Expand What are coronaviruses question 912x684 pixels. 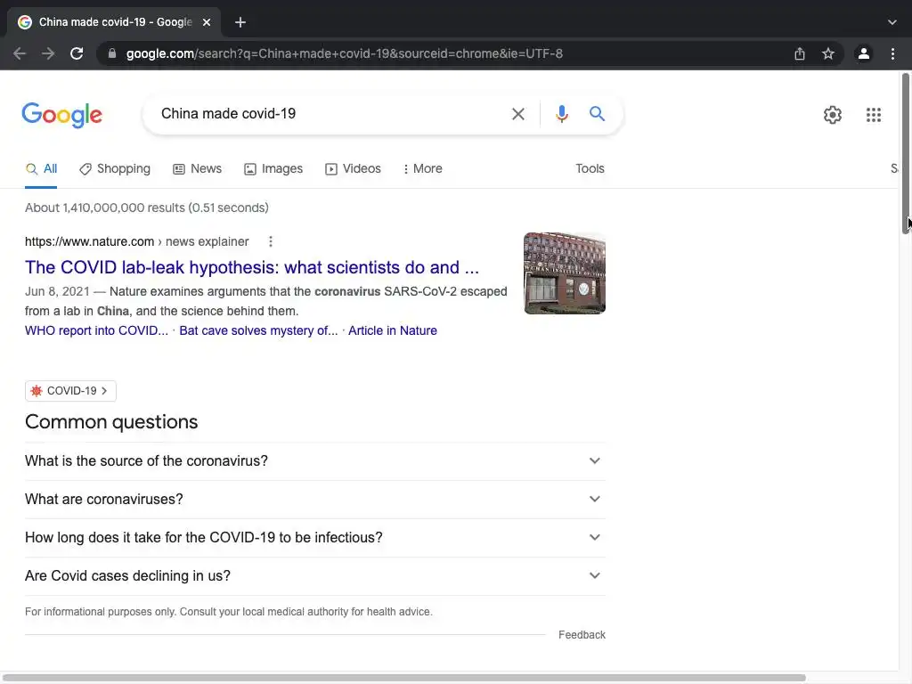(x=315, y=499)
